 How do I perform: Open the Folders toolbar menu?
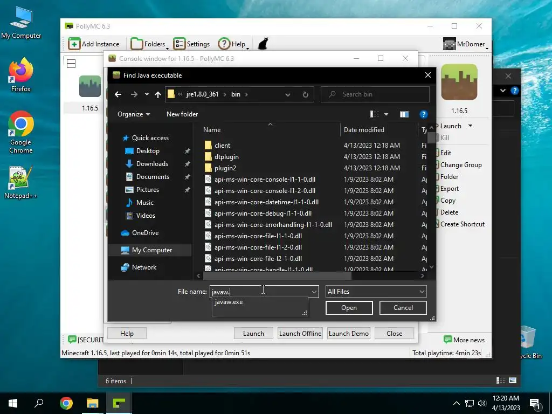click(x=149, y=44)
